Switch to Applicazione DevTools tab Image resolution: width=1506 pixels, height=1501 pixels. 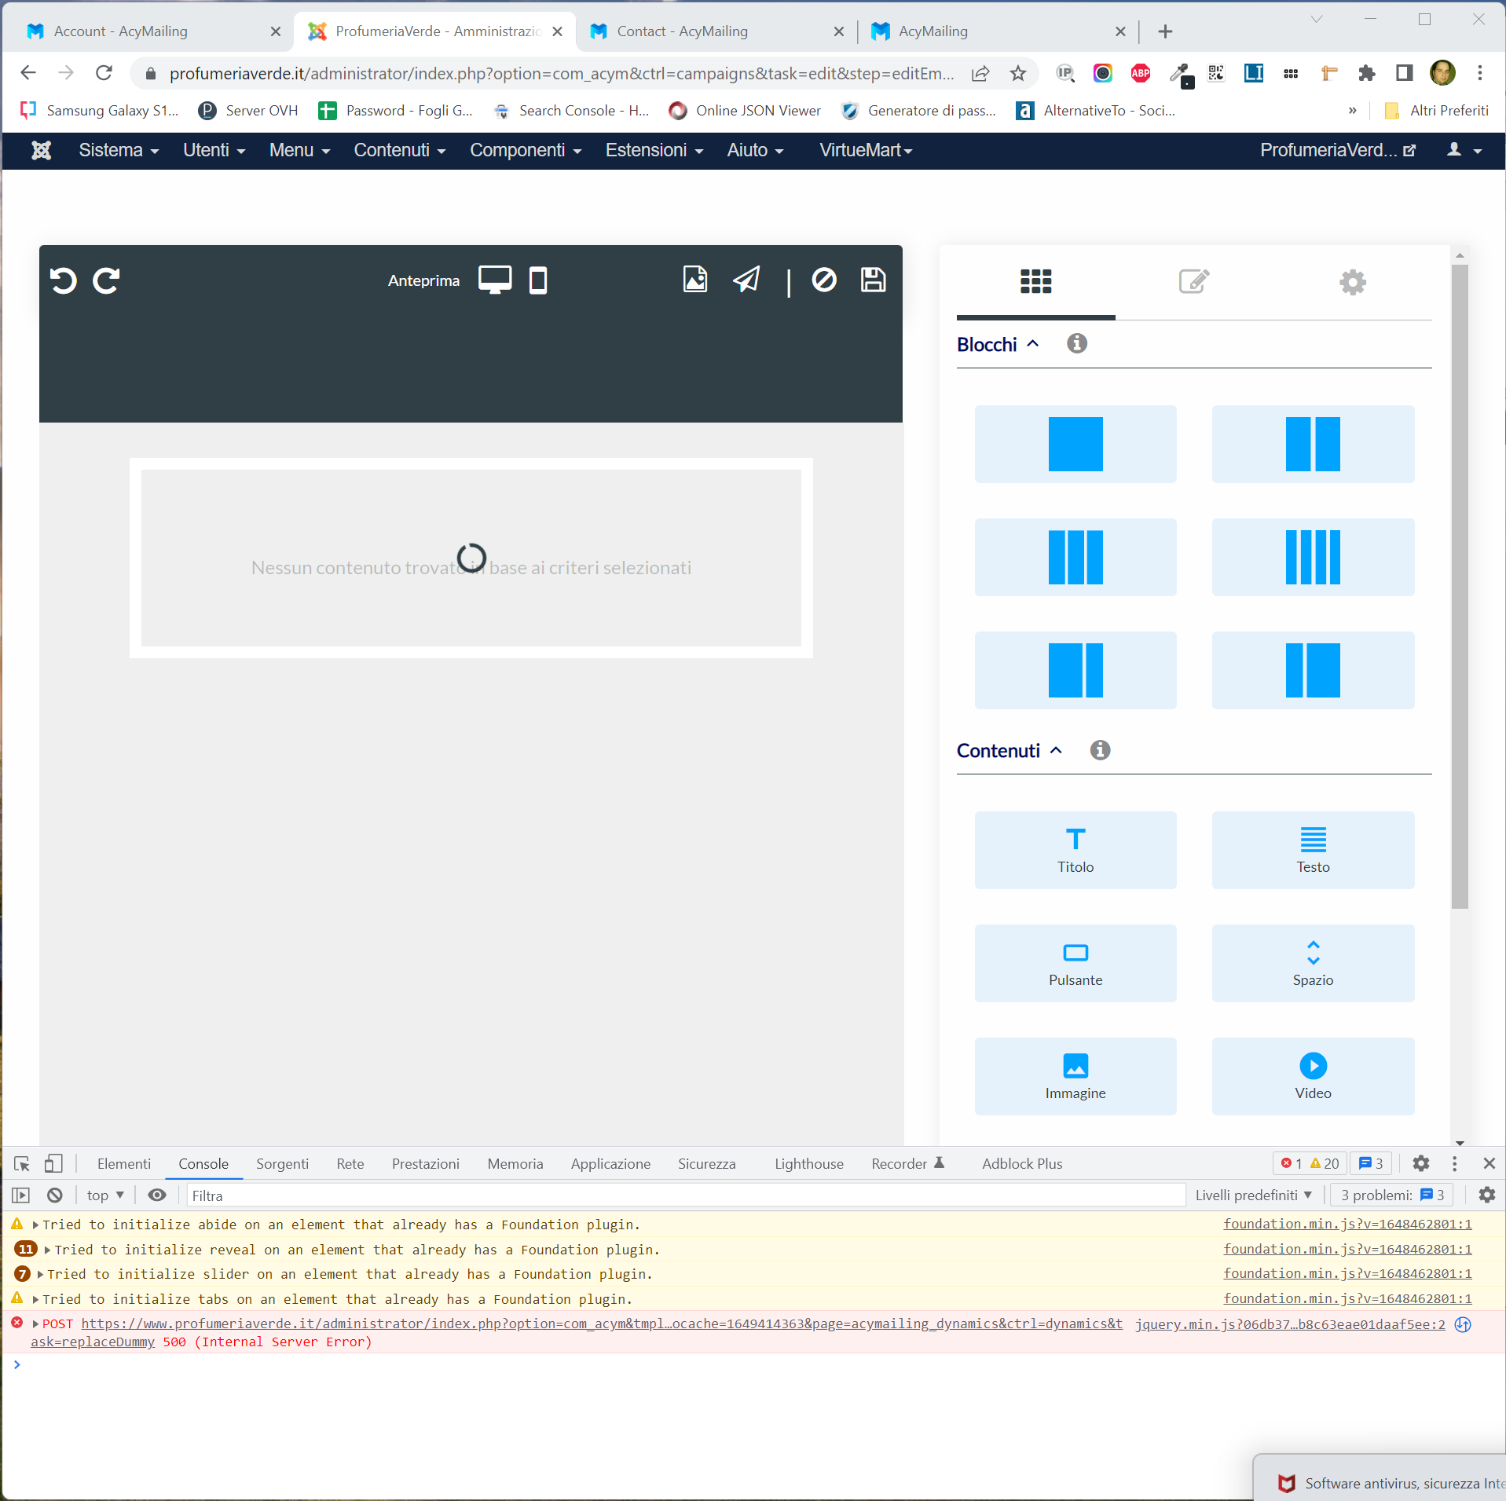610,1164
